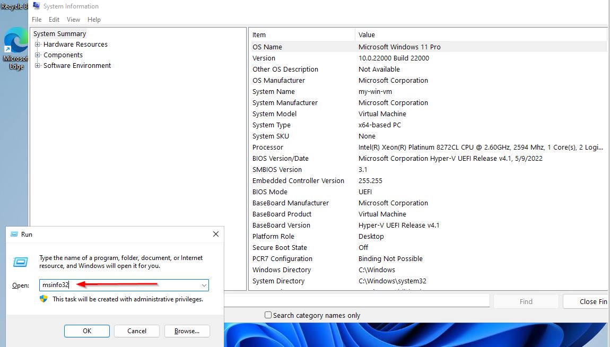This screenshot has width=610, height=347.
Task: Open the Help menu
Action: tap(94, 19)
